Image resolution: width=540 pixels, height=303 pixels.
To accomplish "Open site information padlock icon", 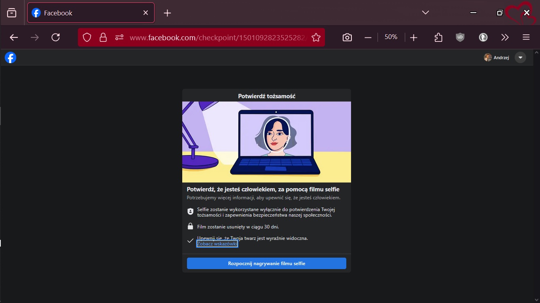I will [x=103, y=37].
